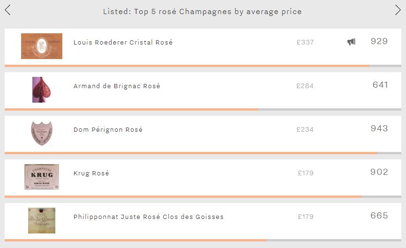Open Krug Champagne label thumbnail
This screenshot has width=406, height=248.
42,177
